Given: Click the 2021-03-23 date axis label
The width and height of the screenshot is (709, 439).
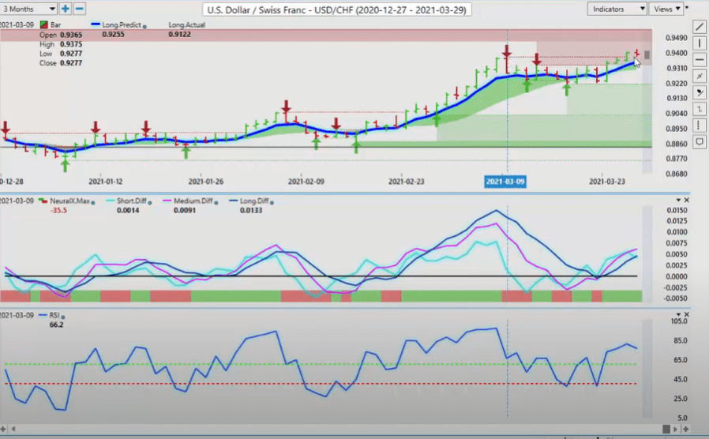Looking at the screenshot, I should 607,182.
